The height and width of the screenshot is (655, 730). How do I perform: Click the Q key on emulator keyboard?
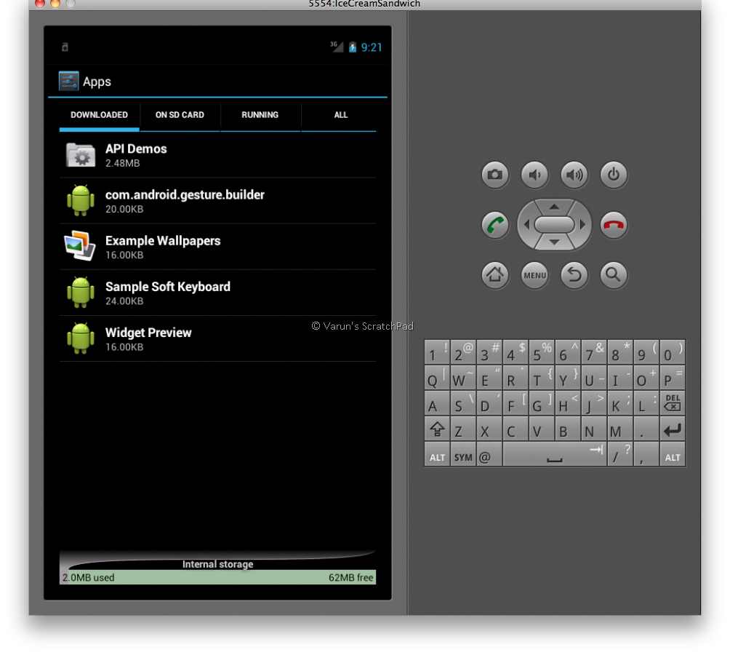coord(437,378)
